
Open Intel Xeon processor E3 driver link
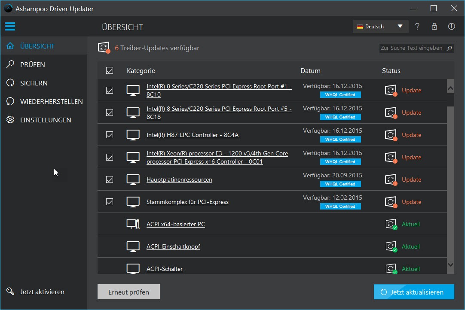[x=217, y=158]
